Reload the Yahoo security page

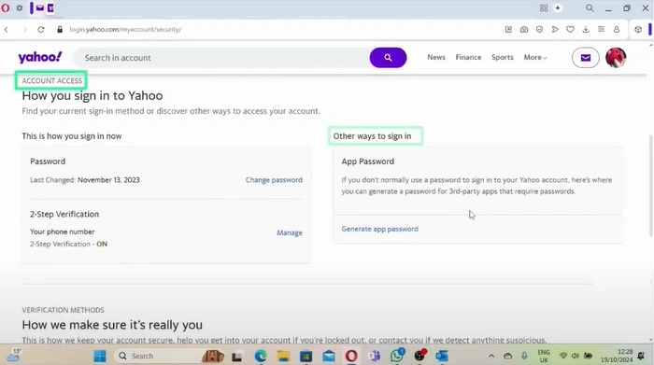(x=41, y=30)
